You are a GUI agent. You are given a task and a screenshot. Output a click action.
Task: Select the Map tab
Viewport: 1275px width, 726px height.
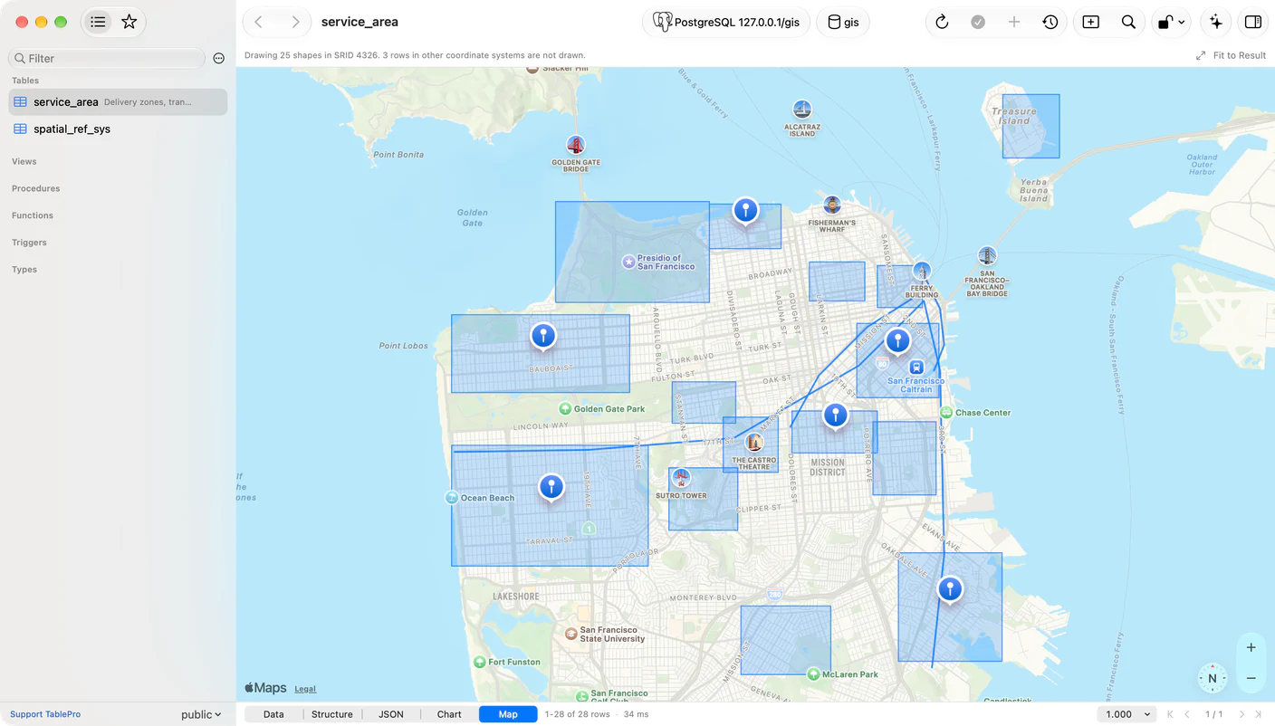pyautogui.click(x=508, y=714)
